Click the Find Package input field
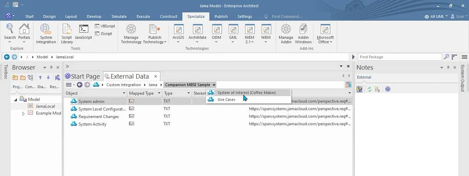Viewport: 469px width, 176px height. (400, 57)
